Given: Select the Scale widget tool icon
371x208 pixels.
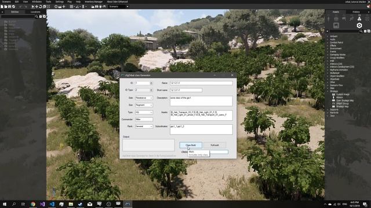Looking at the screenshot, I should pyautogui.click(x=44, y=6).
